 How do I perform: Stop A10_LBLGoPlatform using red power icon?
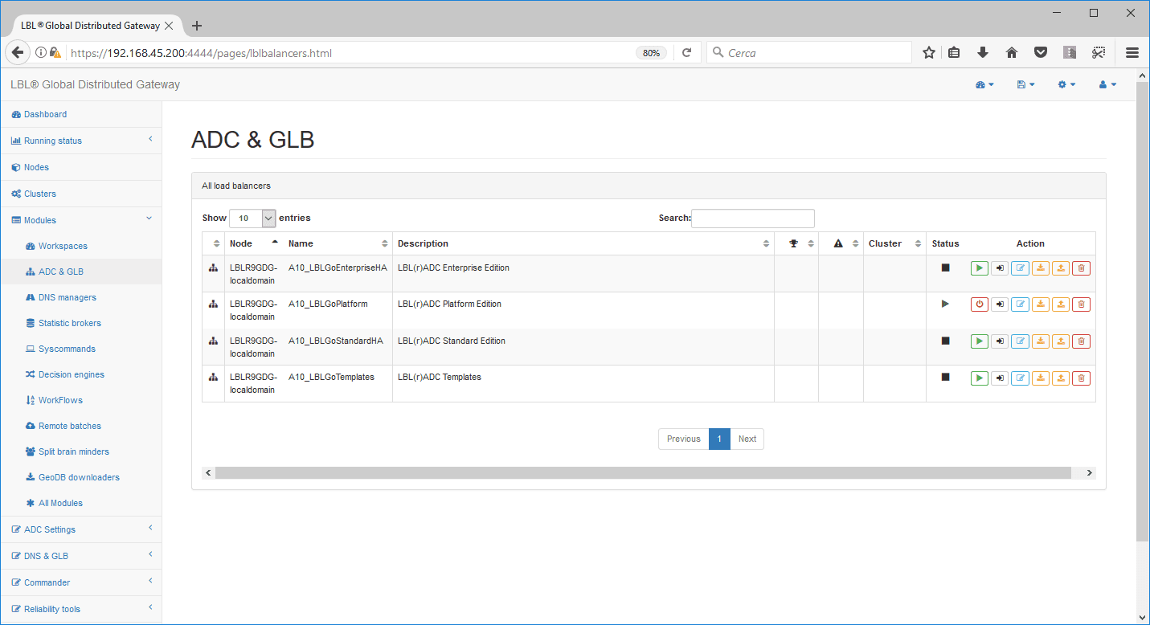click(979, 304)
